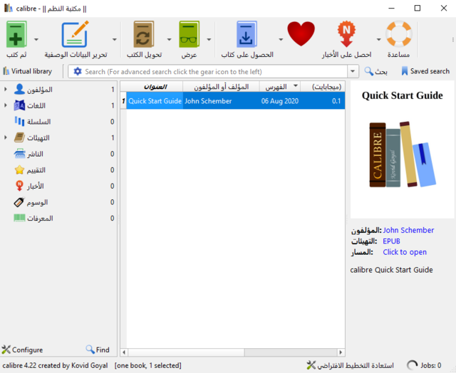Viewport: 456px width, 373px height.
Task: Sort by the Author(s) column header
Action: [x=221, y=87]
